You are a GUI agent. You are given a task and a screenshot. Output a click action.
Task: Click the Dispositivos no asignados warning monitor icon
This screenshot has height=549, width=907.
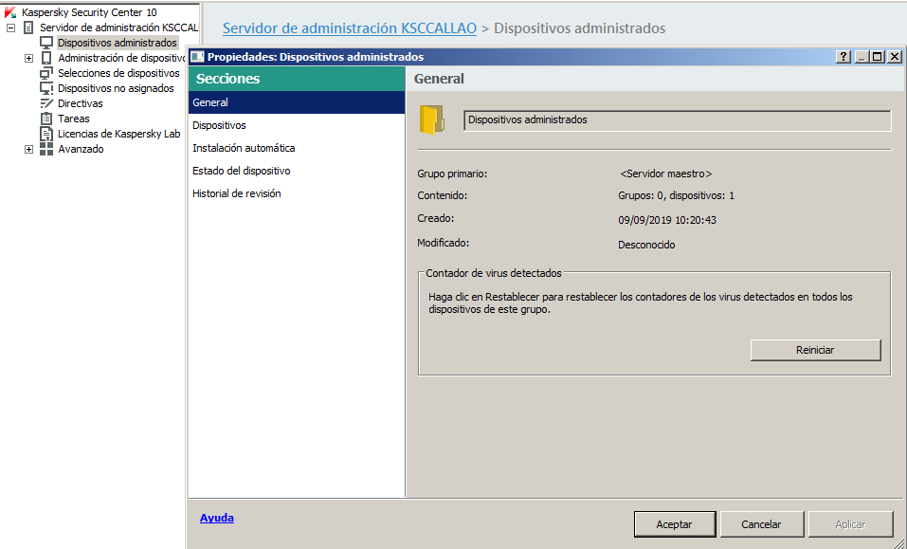coord(46,88)
